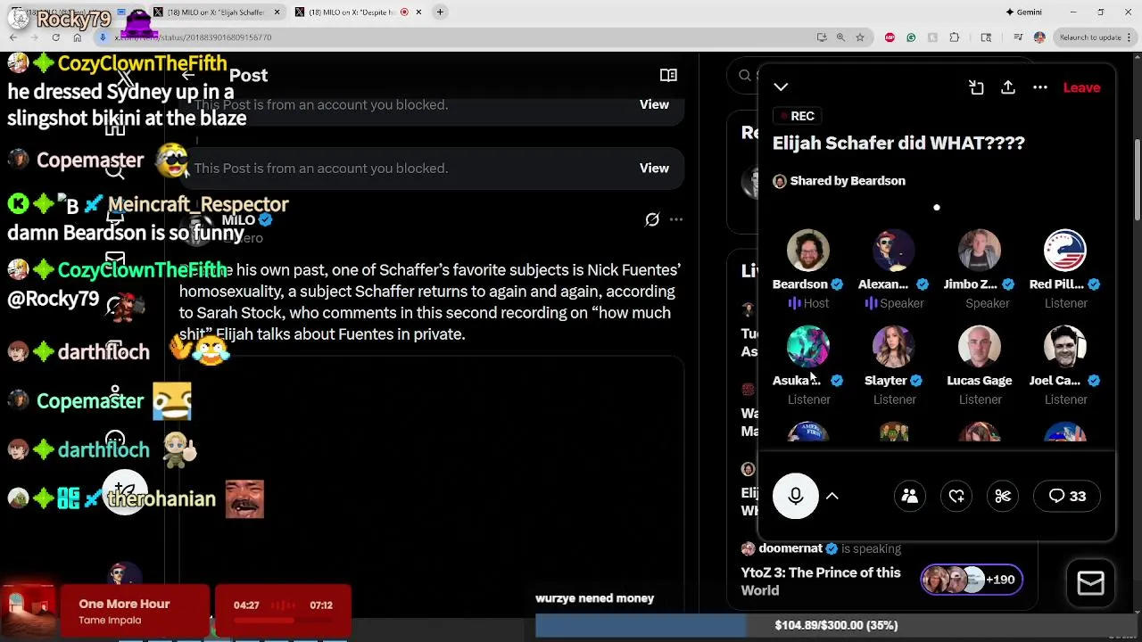Open the Space comments showing 33
The width and height of the screenshot is (1142, 642).
[1067, 496]
